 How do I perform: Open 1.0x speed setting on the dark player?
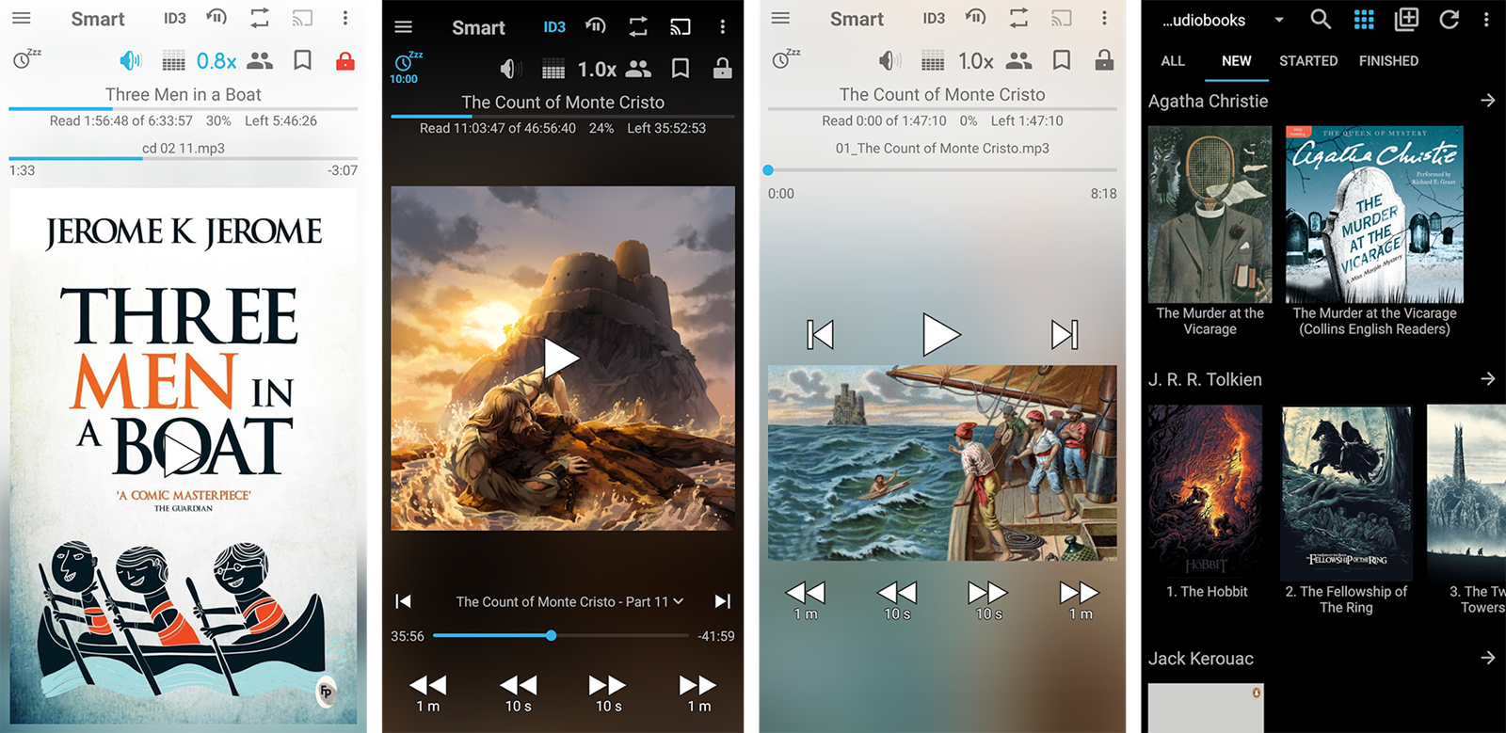[x=597, y=70]
